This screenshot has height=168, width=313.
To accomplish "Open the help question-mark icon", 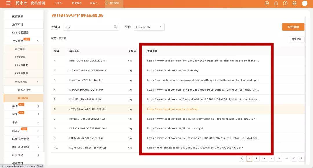I will 285,3.
